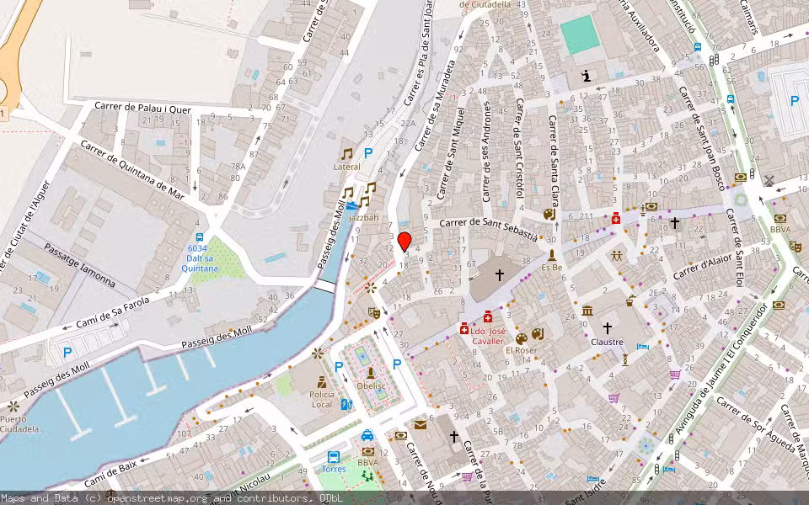Screen dimensions: 809x505
Task: Select the two-people social facility icon
Action: pyautogui.click(x=617, y=256)
